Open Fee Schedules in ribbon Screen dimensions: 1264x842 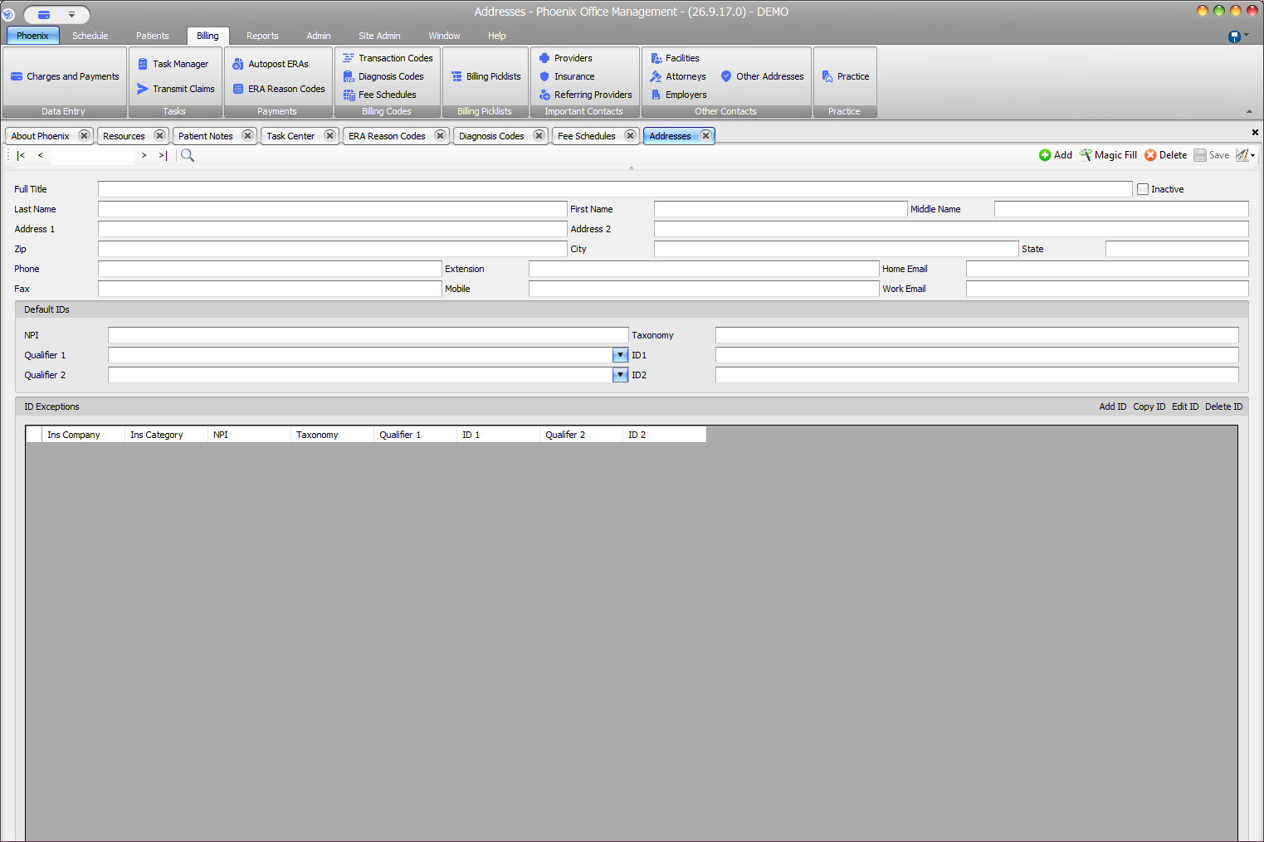pyautogui.click(x=379, y=95)
